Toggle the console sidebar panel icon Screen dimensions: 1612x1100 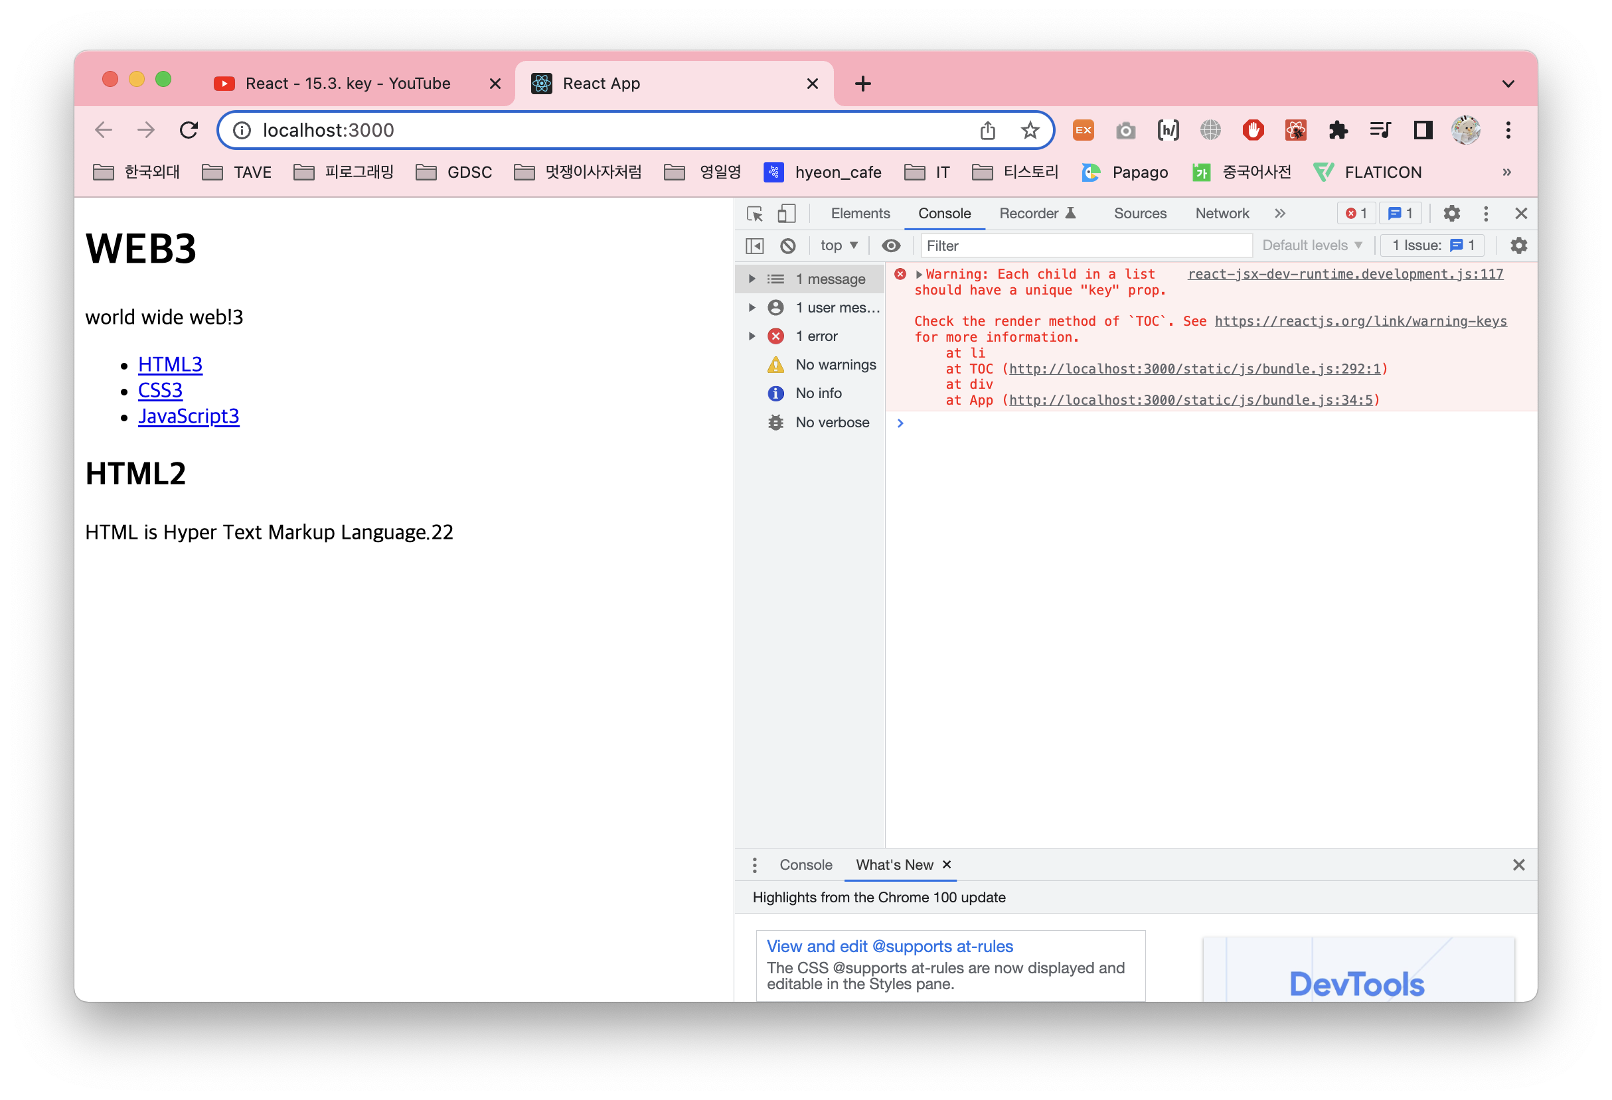coord(755,245)
